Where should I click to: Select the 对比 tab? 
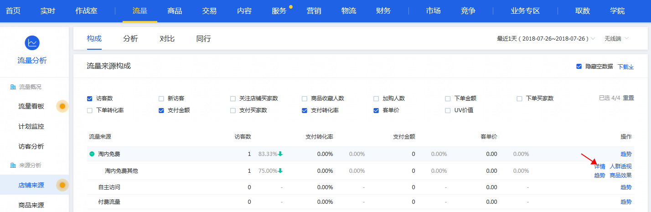pos(167,39)
